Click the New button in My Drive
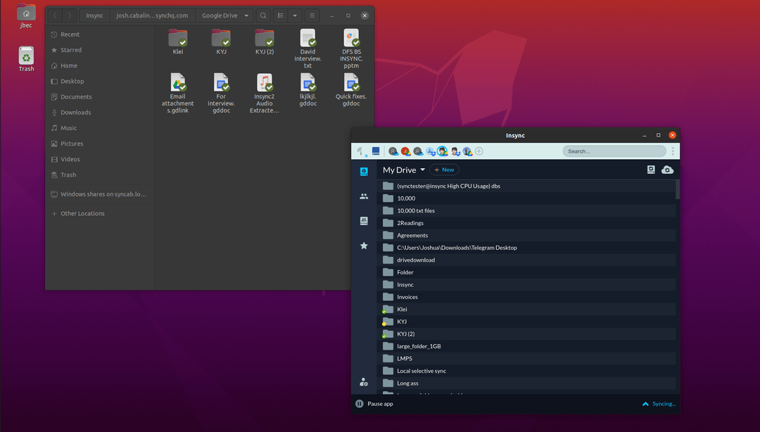This screenshot has height=432, width=760. [444, 170]
